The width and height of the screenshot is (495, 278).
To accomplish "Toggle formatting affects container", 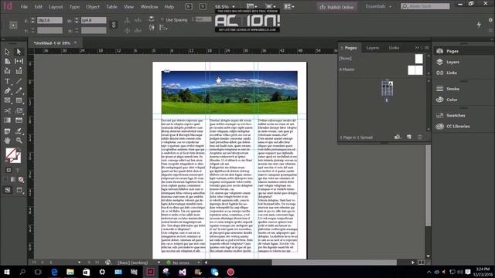I will [x=9, y=170].
